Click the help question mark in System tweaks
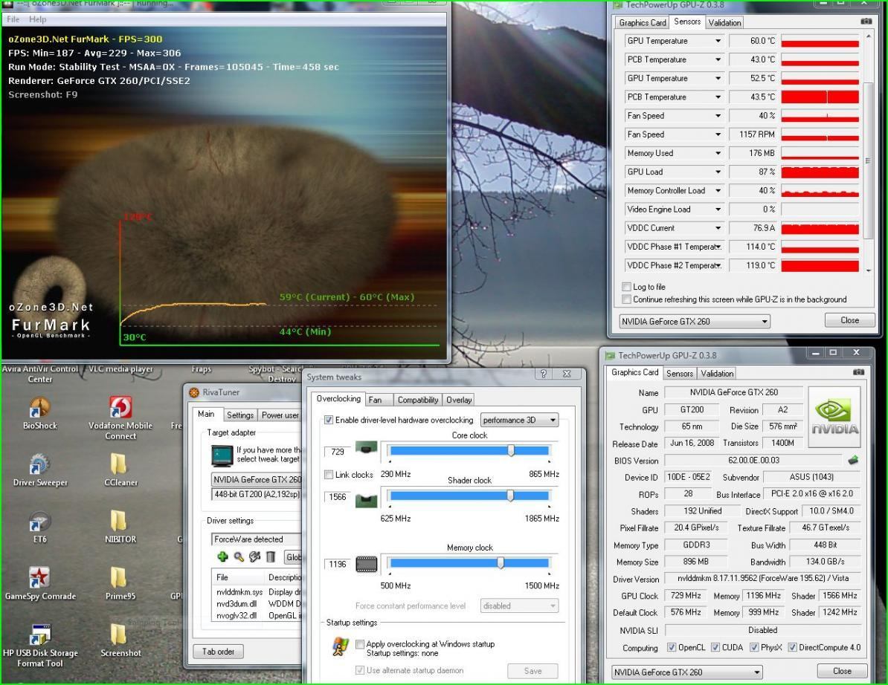 (543, 374)
